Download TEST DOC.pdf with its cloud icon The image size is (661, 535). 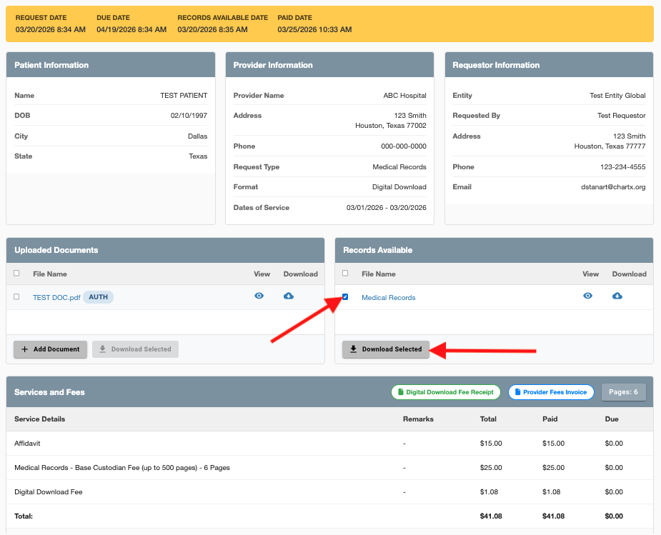click(x=289, y=296)
